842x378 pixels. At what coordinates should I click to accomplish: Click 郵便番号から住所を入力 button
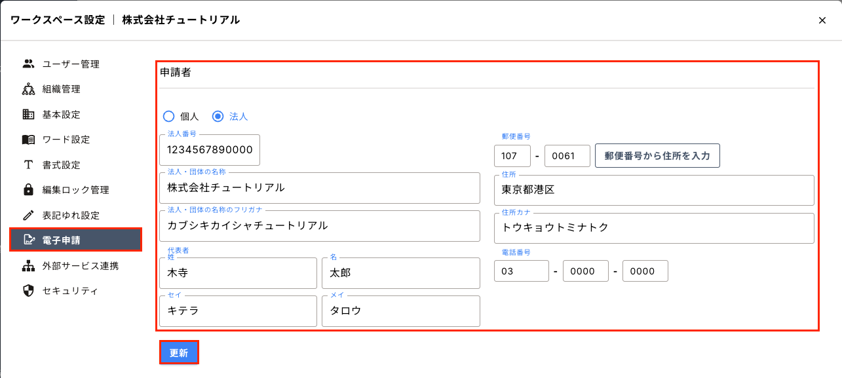coord(657,157)
